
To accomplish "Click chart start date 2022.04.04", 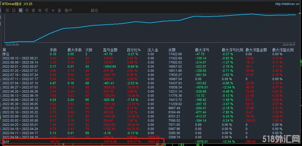I will 12,45.
